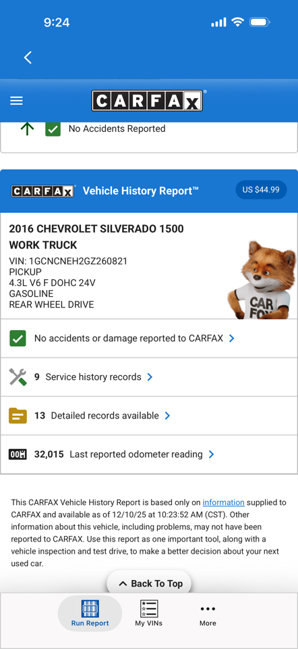Viewport: 298px width, 649px height.
Task: Tap the CARFAX fox mascot image
Action: pos(262,281)
